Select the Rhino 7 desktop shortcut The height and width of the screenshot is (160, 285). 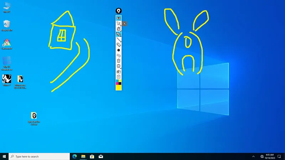coord(7,80)
